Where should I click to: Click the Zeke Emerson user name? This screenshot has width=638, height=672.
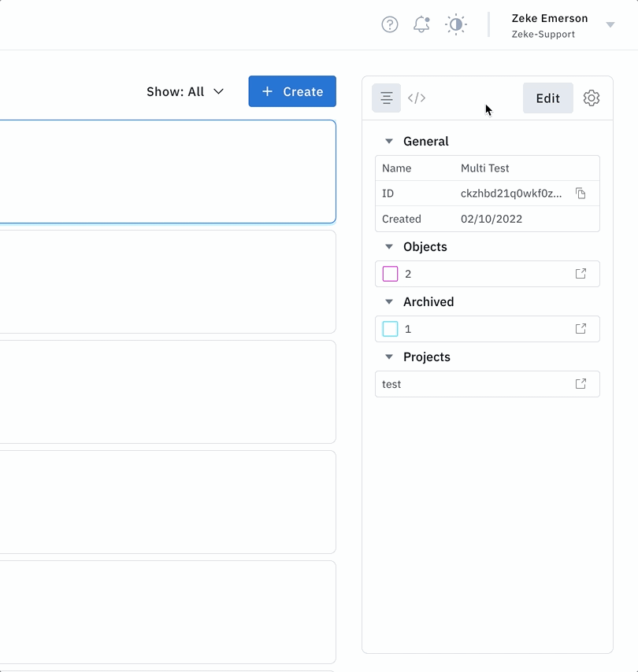[550, 18]
